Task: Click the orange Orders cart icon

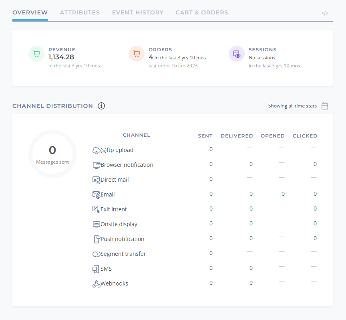Action: [137, 54]
